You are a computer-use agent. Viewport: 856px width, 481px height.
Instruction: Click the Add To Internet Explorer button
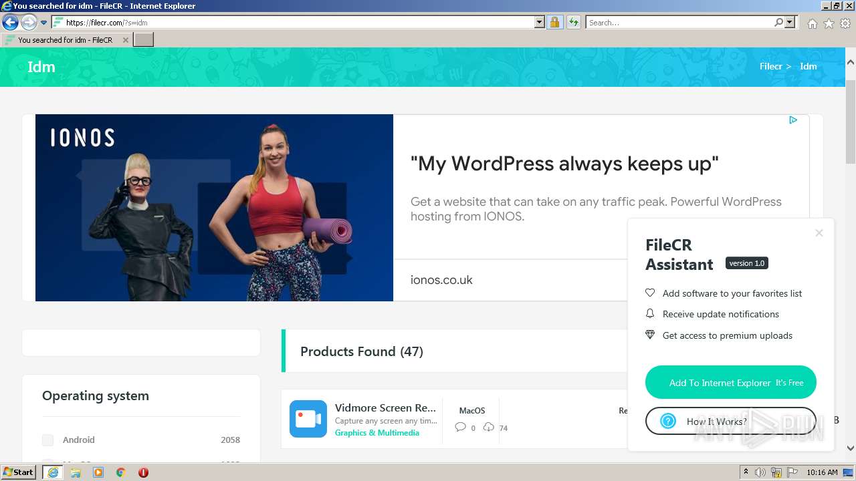tap(731, 383)
